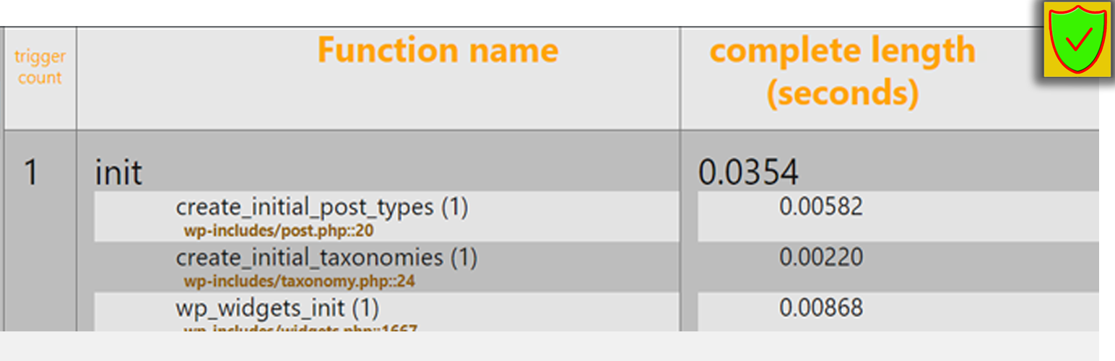The image size is (1115, 361).
Task: Click the green shield checkmark icon
Action: [x=1077, y=38]
